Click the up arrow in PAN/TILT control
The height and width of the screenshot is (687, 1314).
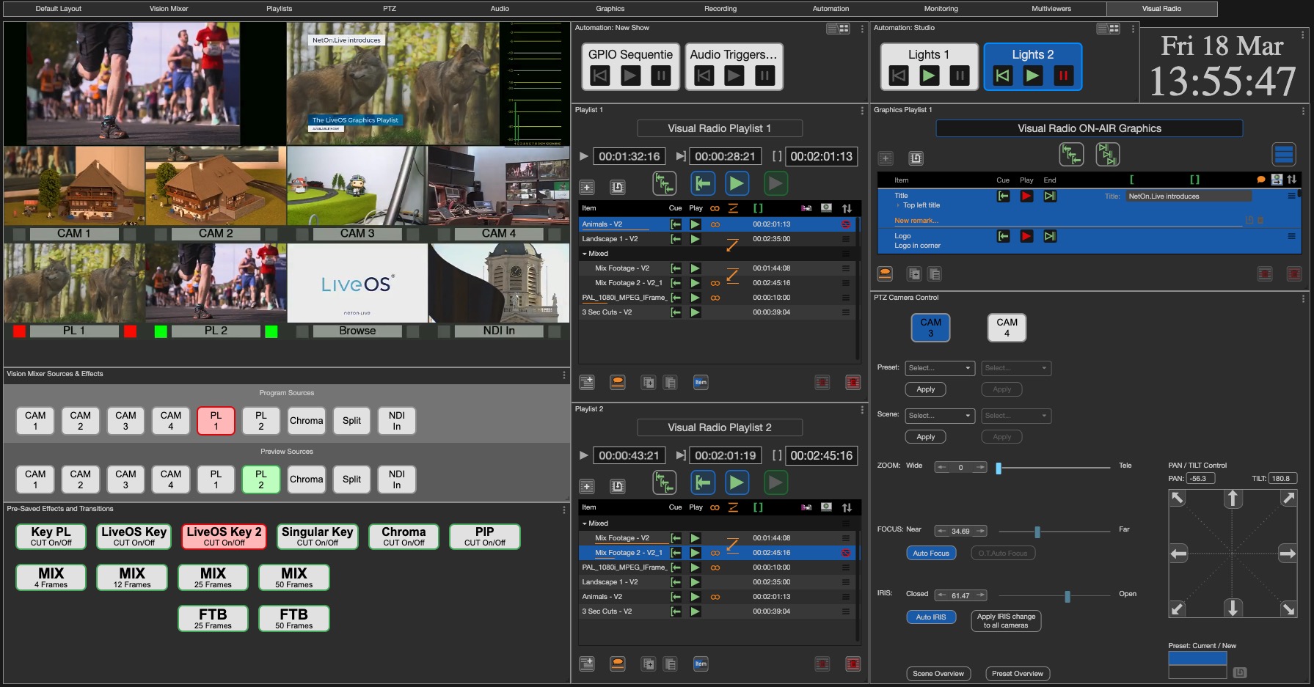click(x=1233, y=499)
